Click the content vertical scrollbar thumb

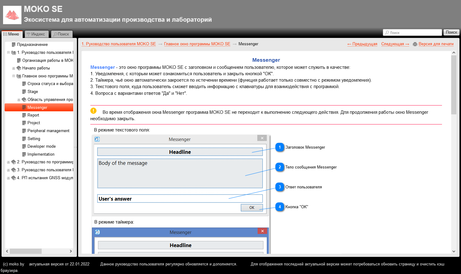(454, 85)
